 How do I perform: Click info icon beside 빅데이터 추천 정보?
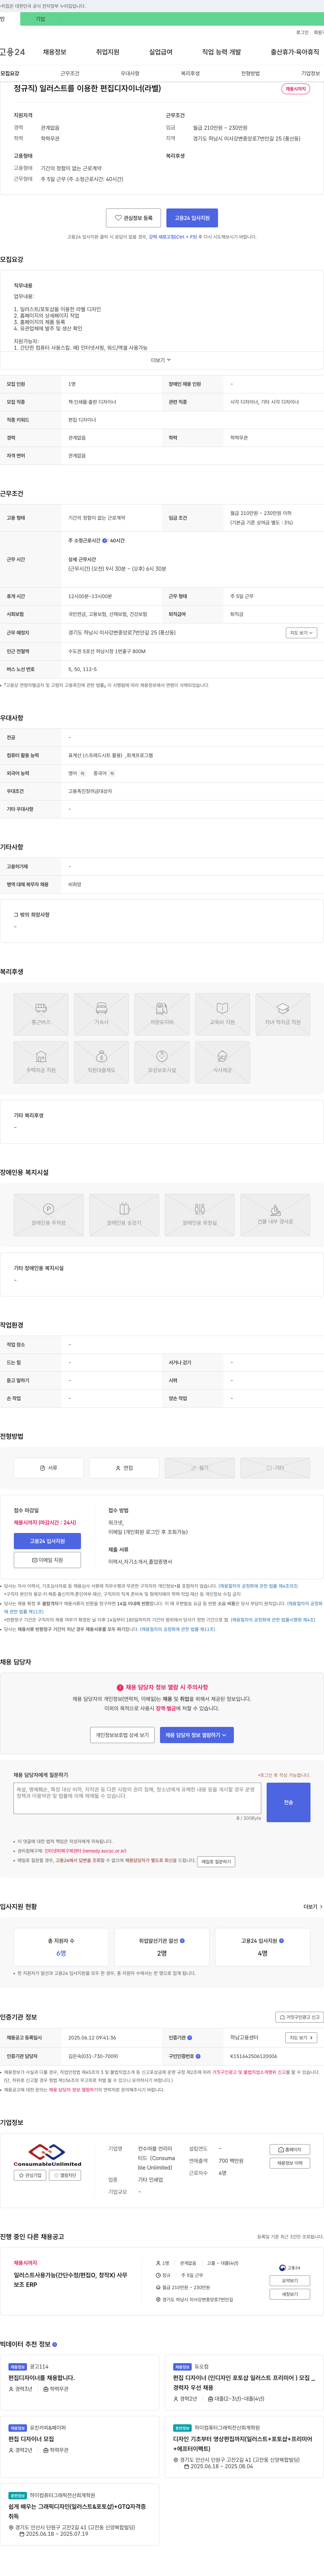[55, 2344]
